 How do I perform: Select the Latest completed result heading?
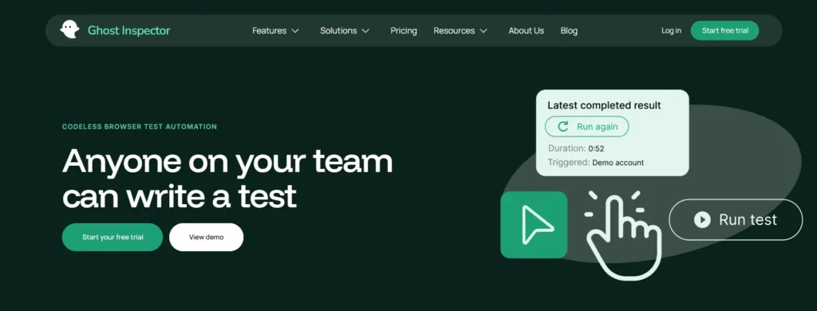coord(604,105)
